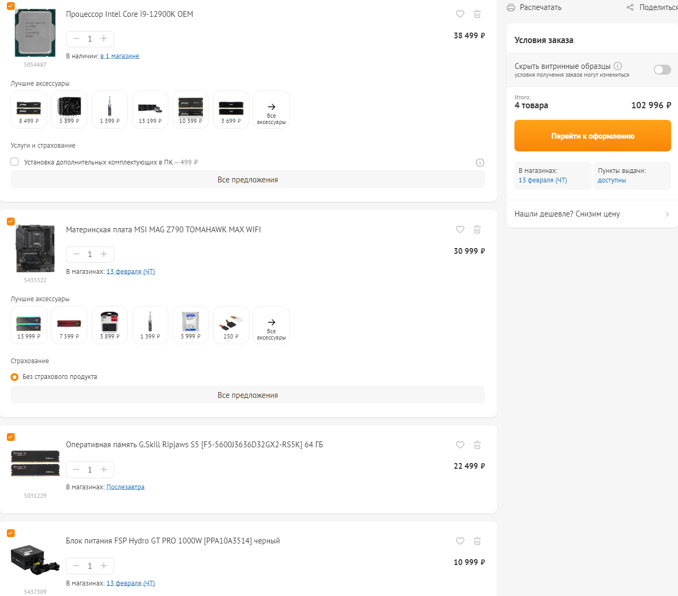Viewport: 678px width, 596px height.
Task: Click the Перейти к оформлению button
Action: tap(592, 136)
